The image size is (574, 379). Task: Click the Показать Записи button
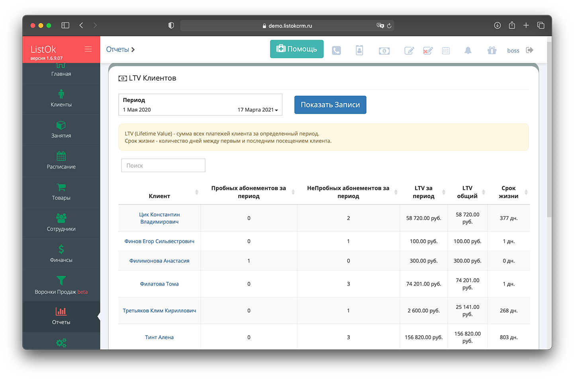330,105
